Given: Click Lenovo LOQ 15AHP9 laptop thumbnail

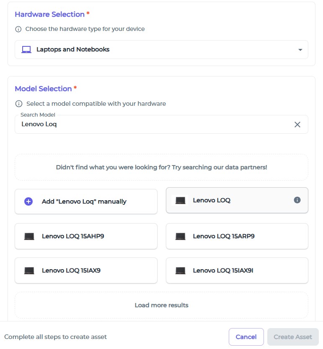Looking at the screenshot, I should [x=29, y=236].
